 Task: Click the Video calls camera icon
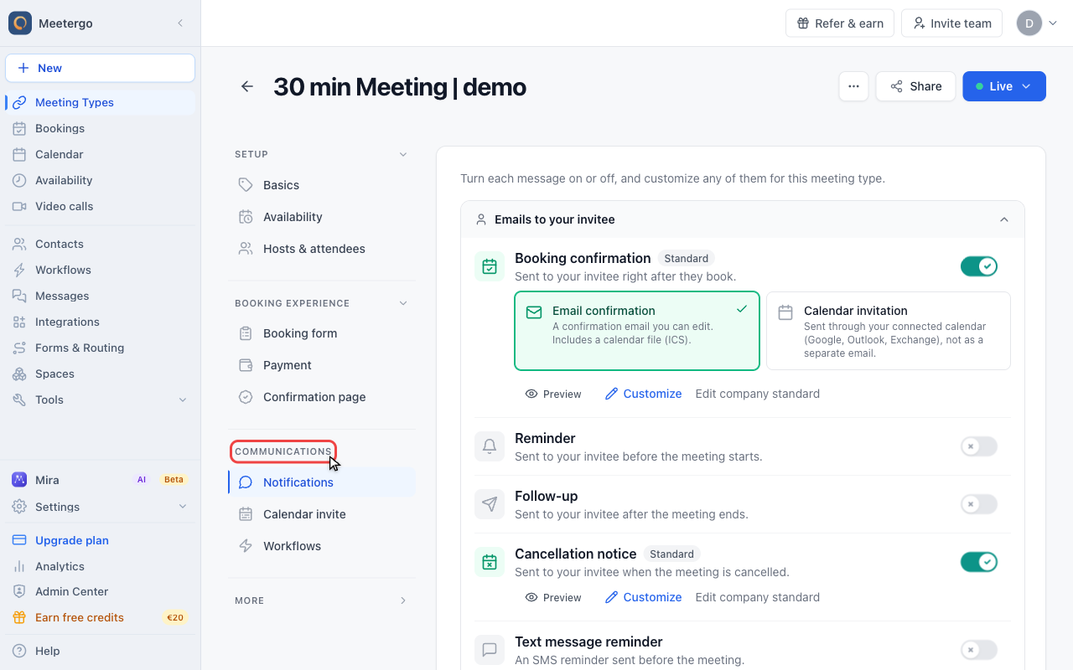coord(19,206)
